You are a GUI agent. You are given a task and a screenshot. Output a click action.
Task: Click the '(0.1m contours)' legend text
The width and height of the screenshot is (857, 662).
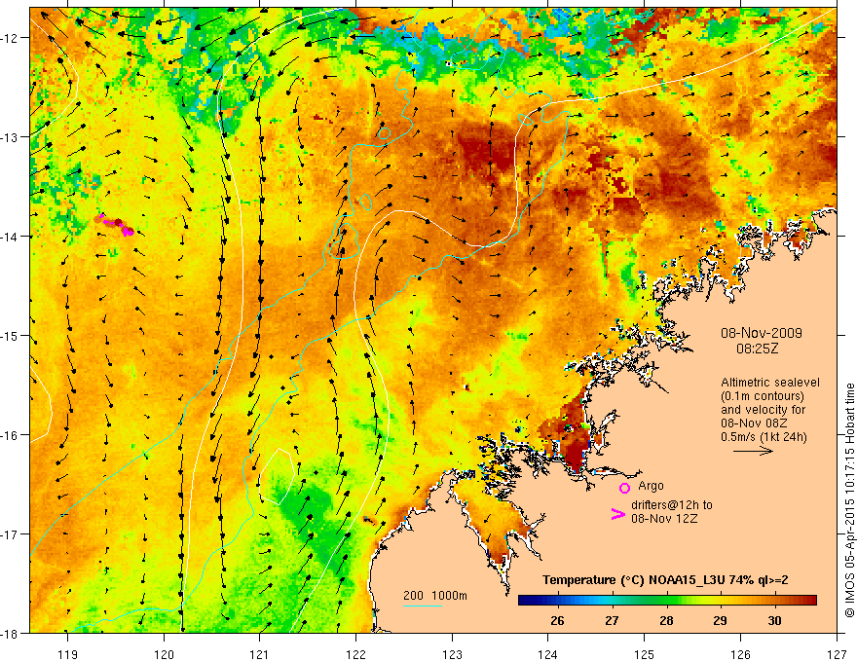pos(763,396)
